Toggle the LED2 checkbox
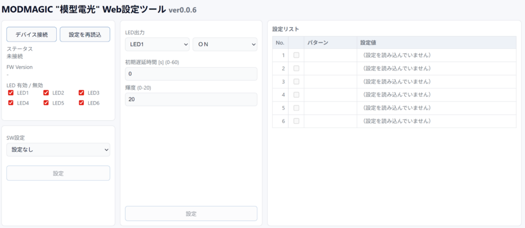Viewport: 525px width, 228px height. tap(46, 93)
